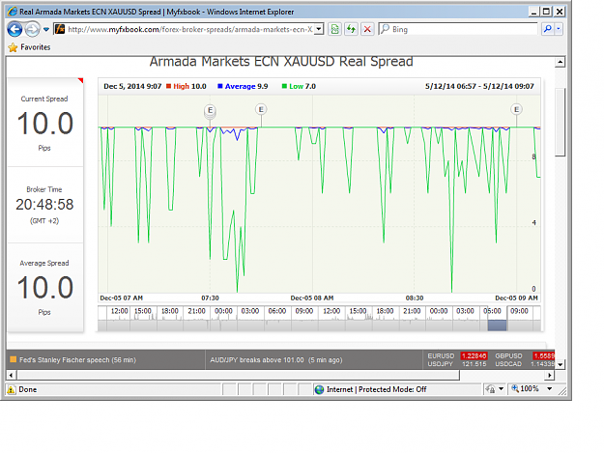
Task: Click the Current Spread 10.0 value
Action: coord(45,124)
